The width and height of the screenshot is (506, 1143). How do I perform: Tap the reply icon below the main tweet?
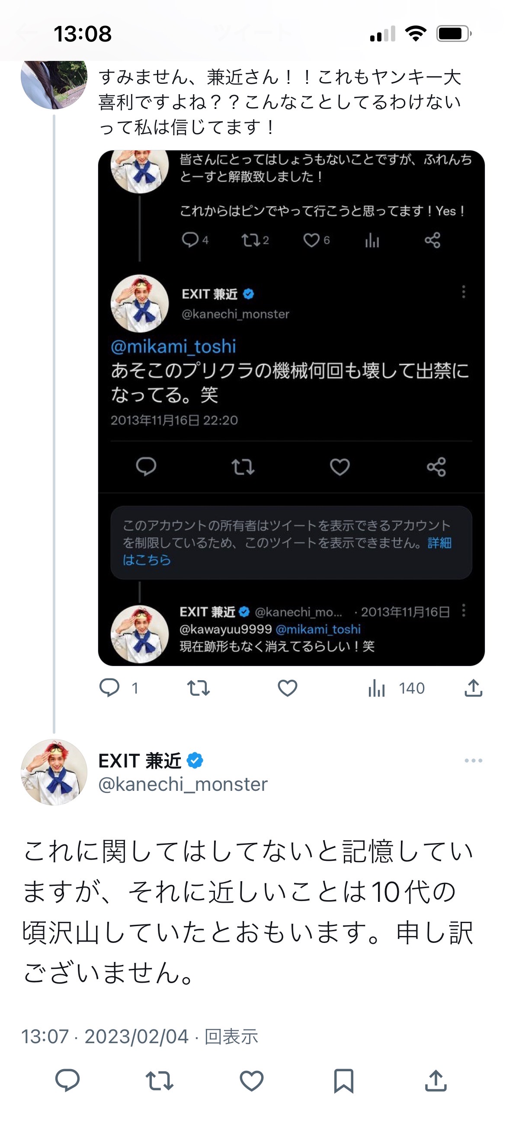(x=67, y=1080)
